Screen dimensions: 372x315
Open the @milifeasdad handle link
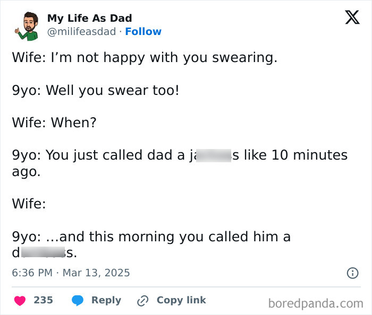81,32
